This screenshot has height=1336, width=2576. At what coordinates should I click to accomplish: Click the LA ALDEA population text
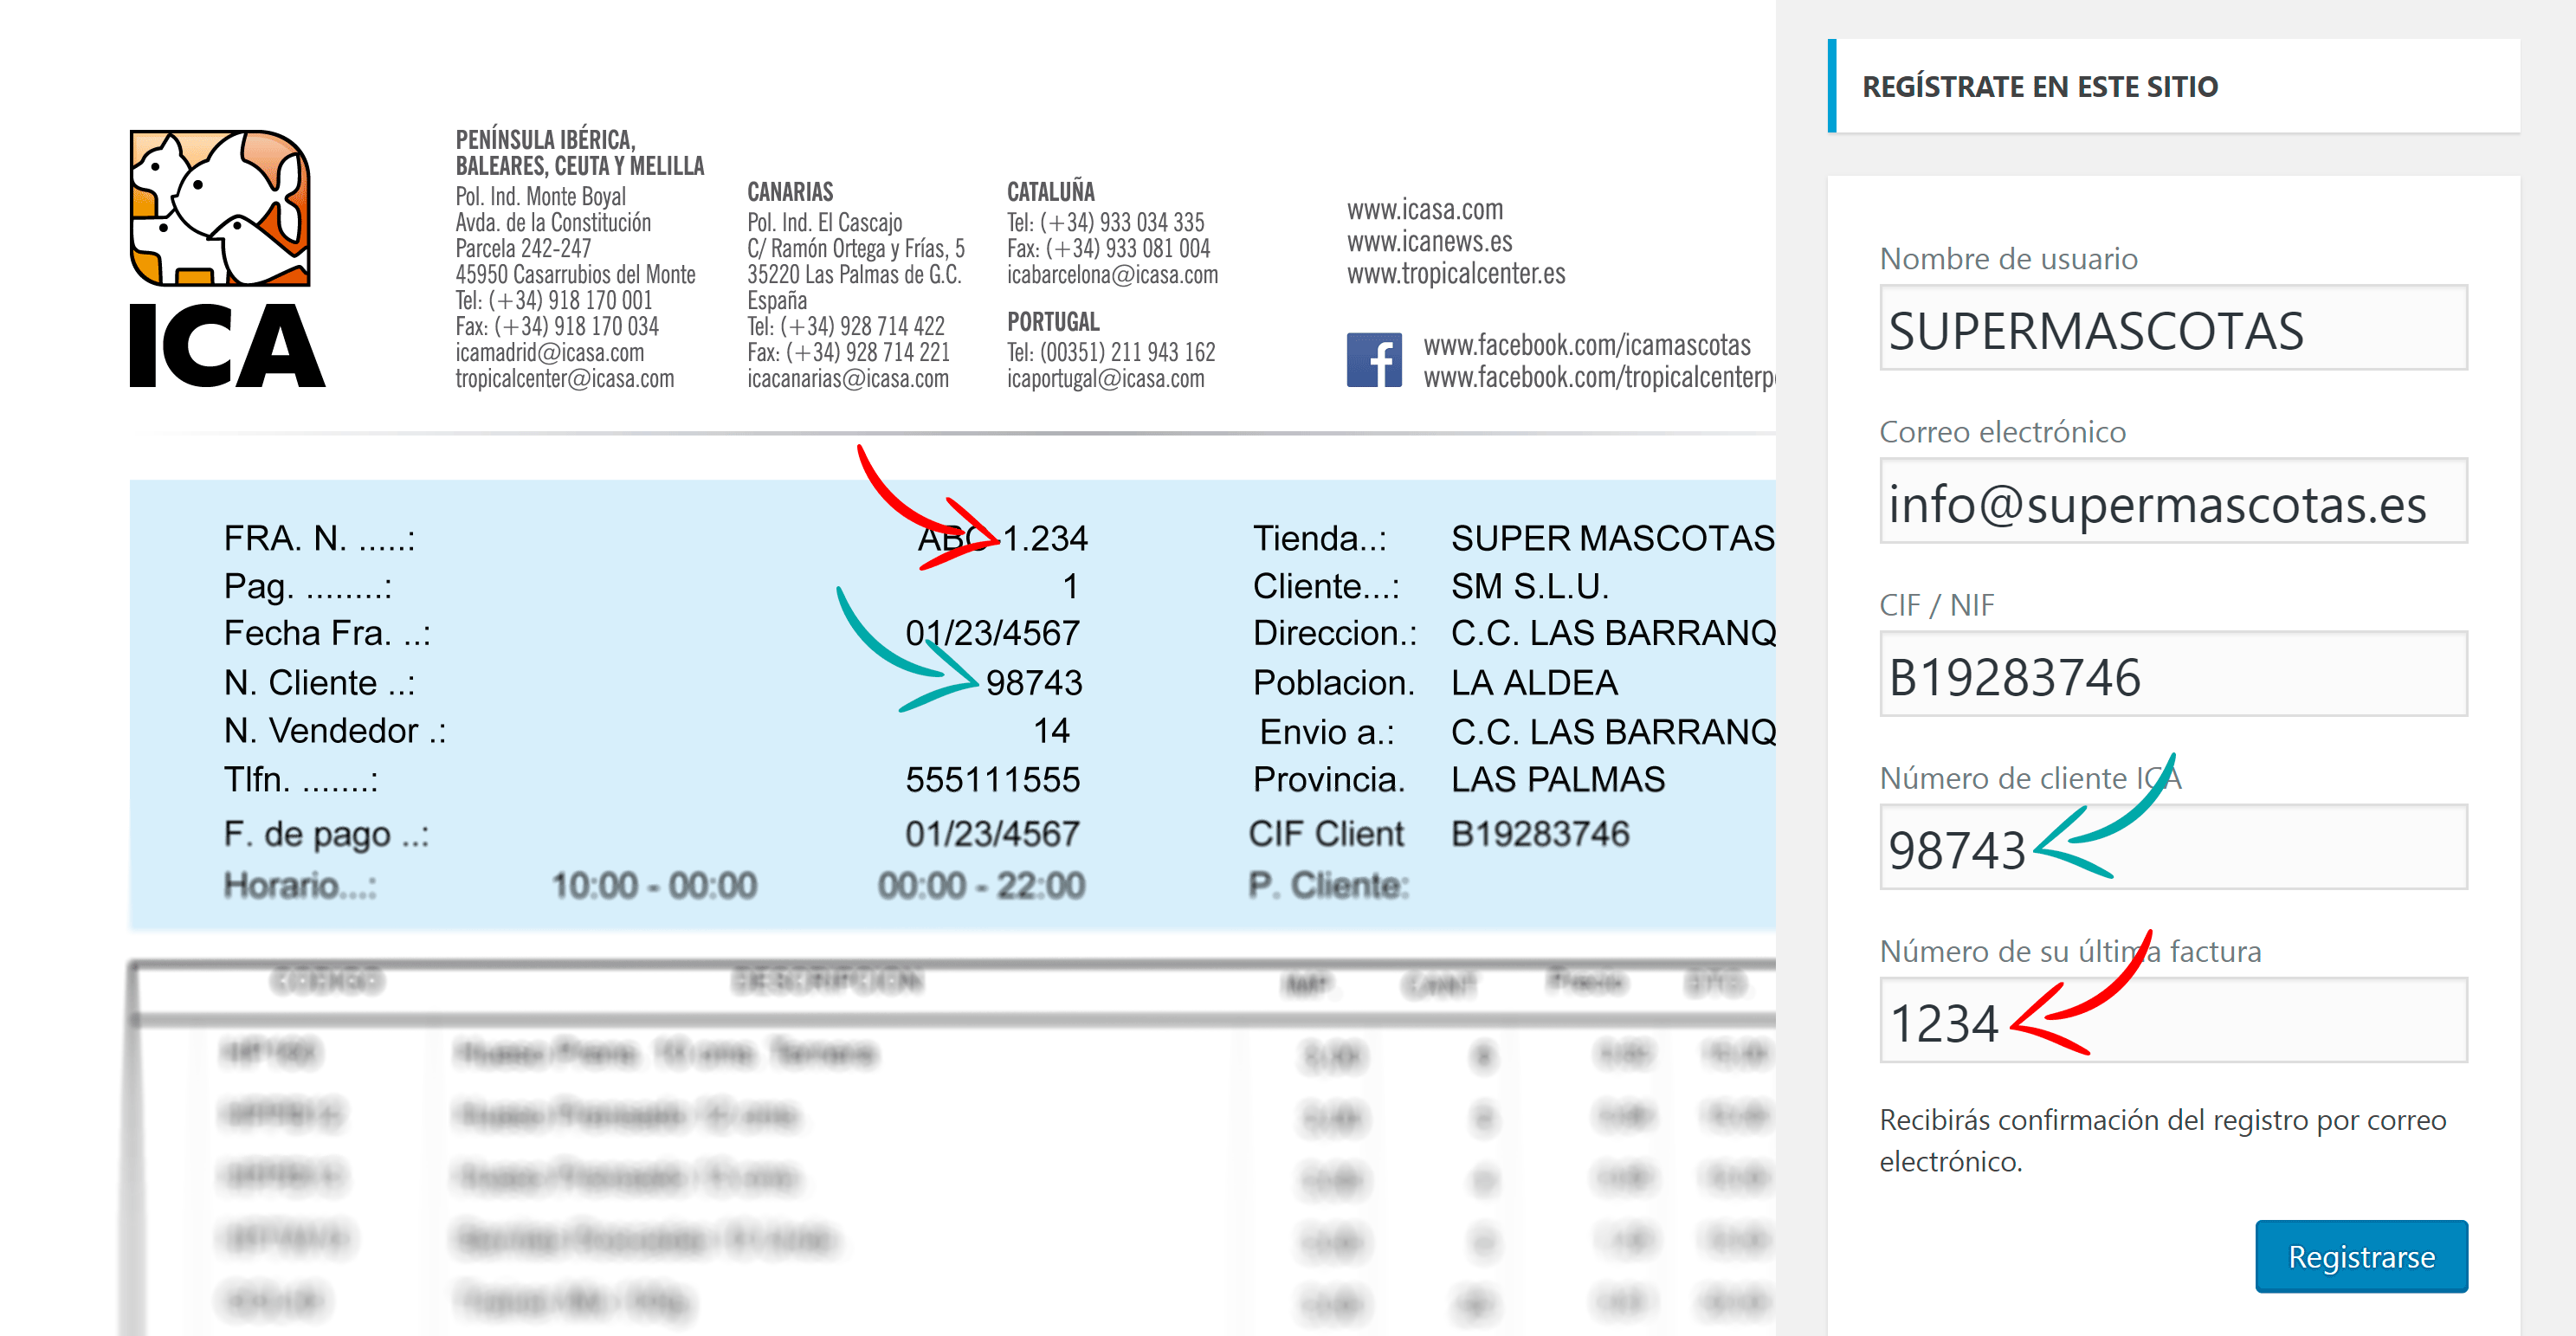[x=1534, y=682]
